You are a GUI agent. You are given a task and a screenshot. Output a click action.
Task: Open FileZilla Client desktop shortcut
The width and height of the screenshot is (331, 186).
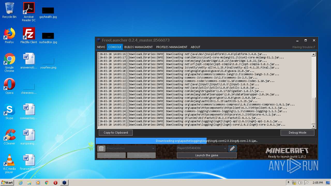coord(29,36)
